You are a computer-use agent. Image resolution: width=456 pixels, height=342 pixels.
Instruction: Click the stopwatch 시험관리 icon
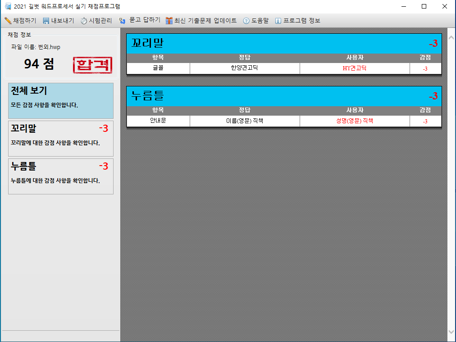(x=84, y=21)
